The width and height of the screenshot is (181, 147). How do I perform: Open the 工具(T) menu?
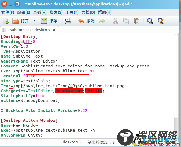coord(72,12)
